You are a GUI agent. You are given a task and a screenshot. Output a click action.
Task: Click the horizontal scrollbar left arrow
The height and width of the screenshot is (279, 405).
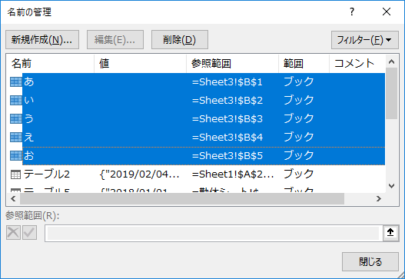(13, 198)
